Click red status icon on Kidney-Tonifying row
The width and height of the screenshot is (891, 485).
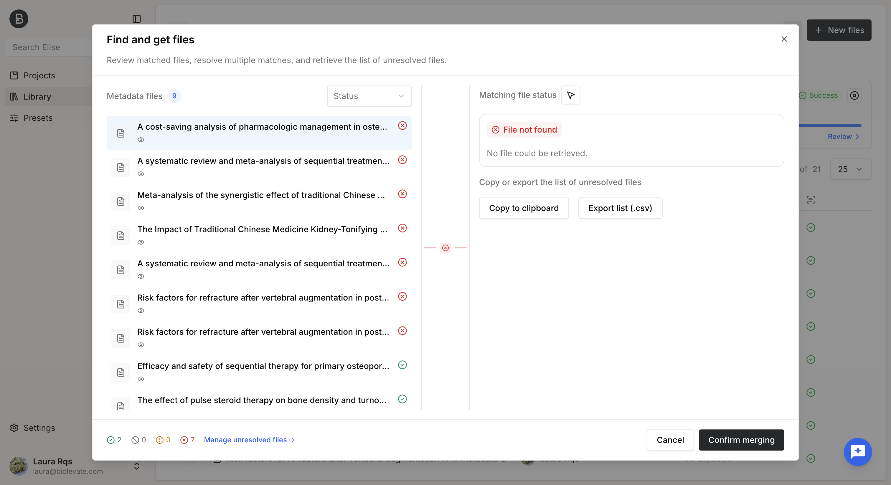pyautogui.click(x=402, y=228)
